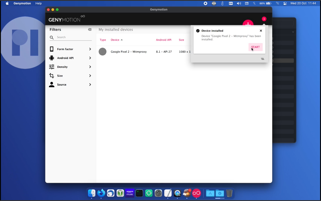Click the Google Pixel 2 device type icon

102,52
